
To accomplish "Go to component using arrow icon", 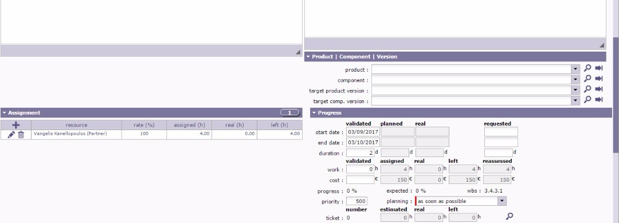I will coord(599,79).
